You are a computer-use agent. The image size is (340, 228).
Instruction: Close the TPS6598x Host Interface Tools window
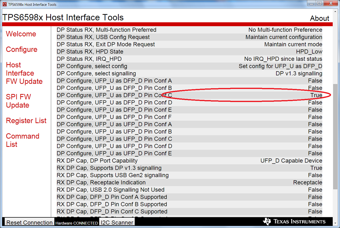coord(331,4)
